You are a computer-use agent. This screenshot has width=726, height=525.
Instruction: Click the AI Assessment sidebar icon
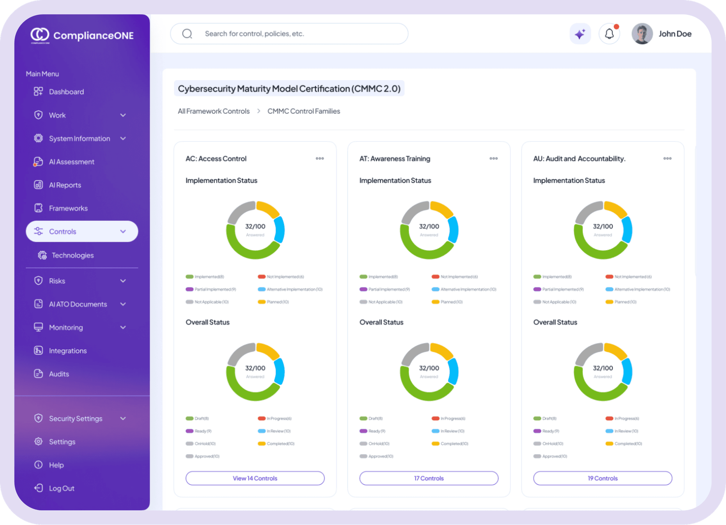pos(38,162)
